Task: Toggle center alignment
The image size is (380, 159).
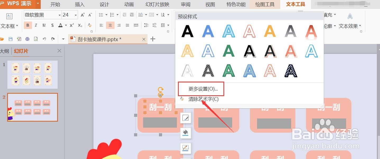Action: [110, 25]
